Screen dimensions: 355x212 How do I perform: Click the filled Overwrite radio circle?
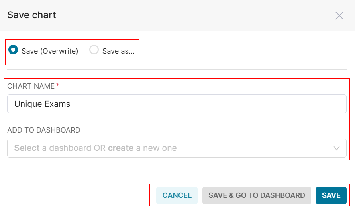tap(13, 50)
